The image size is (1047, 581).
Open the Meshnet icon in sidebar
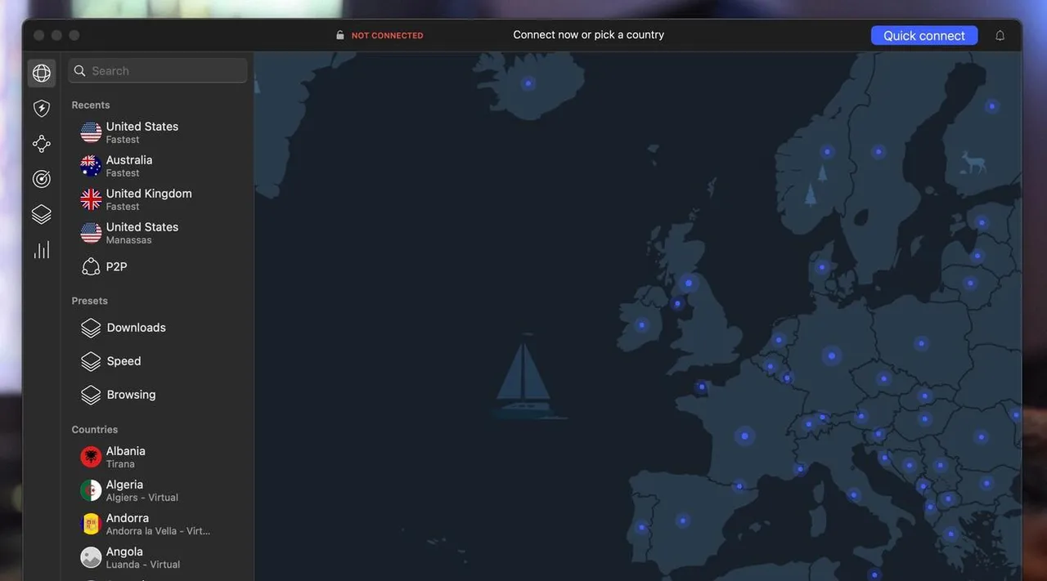(42, 144)
